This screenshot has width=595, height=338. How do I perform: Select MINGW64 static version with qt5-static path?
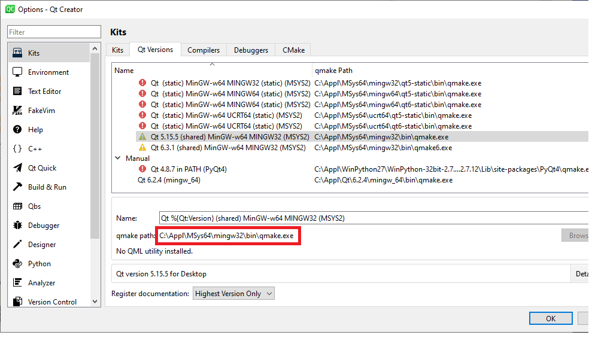230,94
